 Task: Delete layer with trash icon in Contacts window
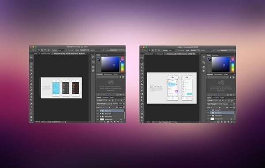click(231, 122)
